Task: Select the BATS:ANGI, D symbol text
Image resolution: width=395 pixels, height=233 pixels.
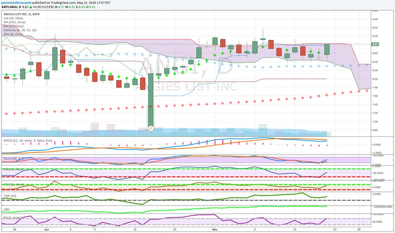Action: point(11,7)
